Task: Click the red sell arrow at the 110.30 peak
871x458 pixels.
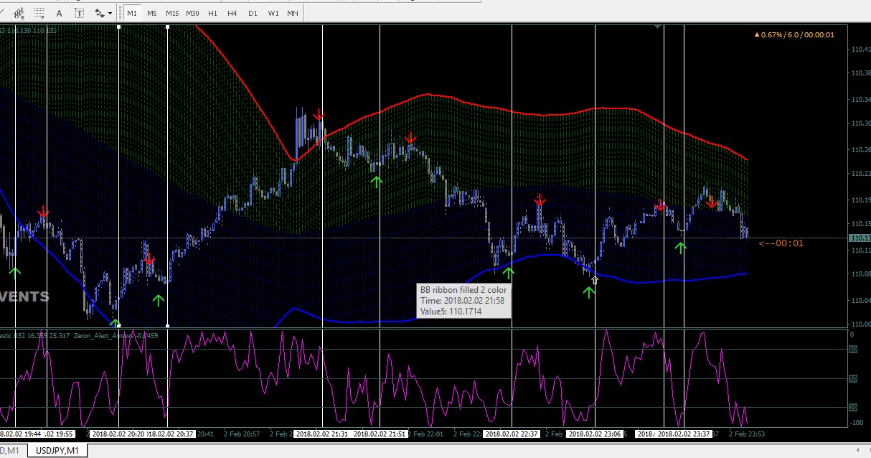Action: (x=319, y=115)
